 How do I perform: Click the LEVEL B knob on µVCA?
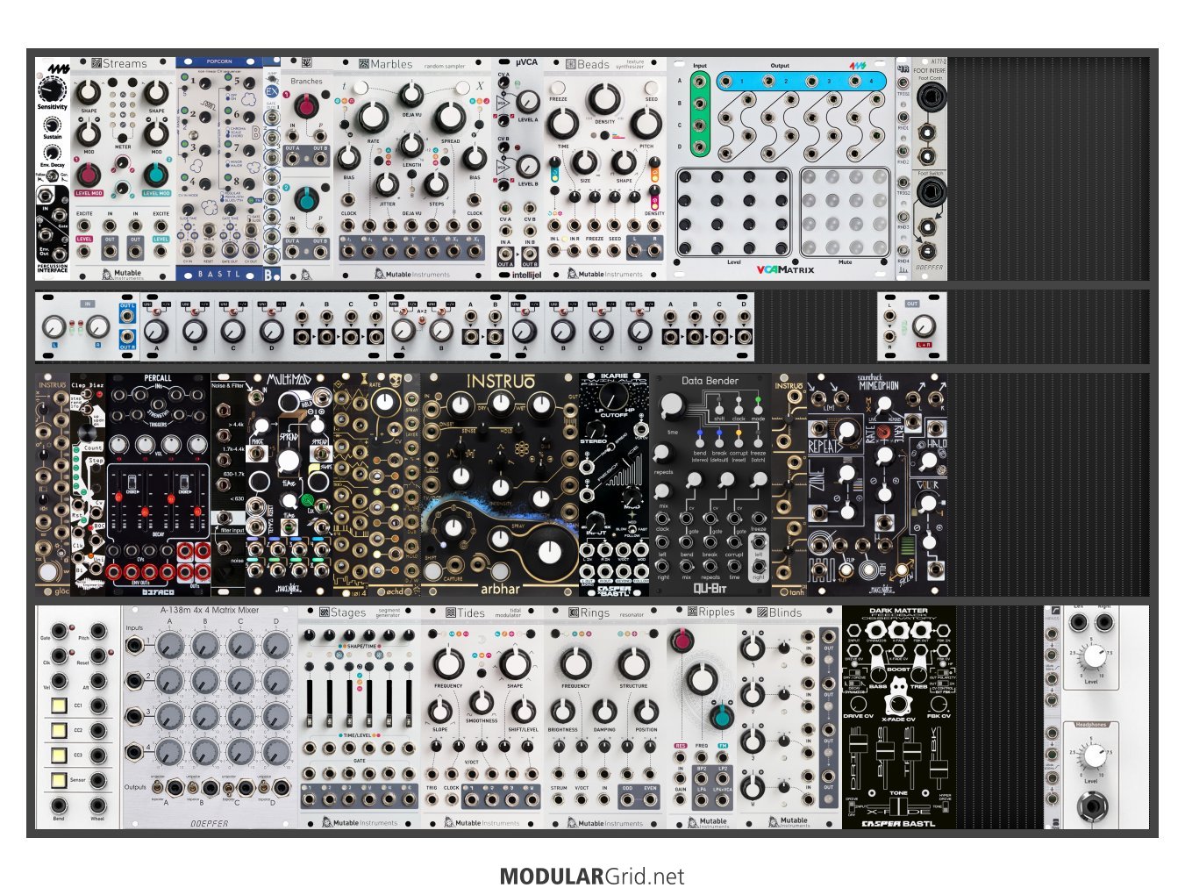tap(528, 166)
